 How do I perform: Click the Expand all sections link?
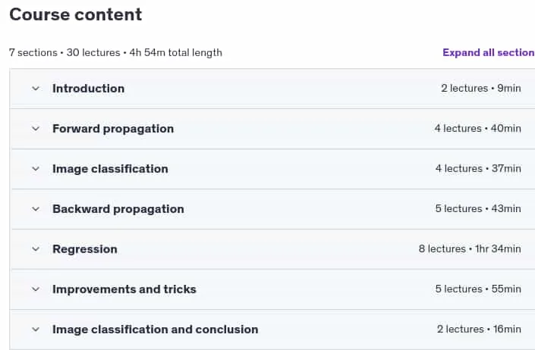[x=489, y=52]
